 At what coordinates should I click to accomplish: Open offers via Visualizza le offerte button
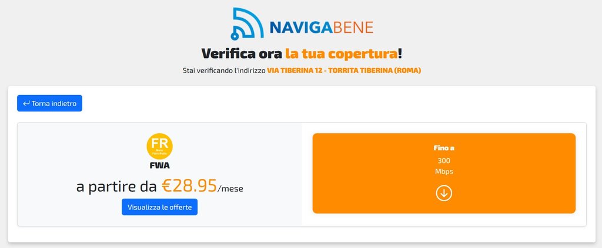pyautogui.click(x=160, y=207)
